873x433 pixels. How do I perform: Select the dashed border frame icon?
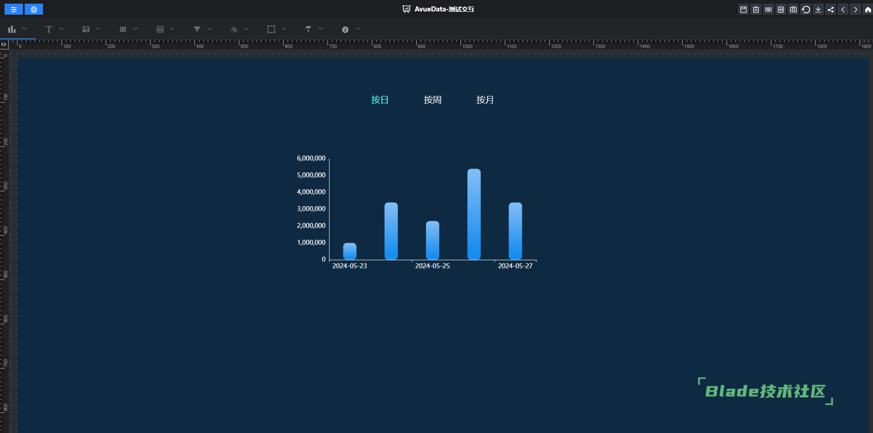click(x=271, y=29)
